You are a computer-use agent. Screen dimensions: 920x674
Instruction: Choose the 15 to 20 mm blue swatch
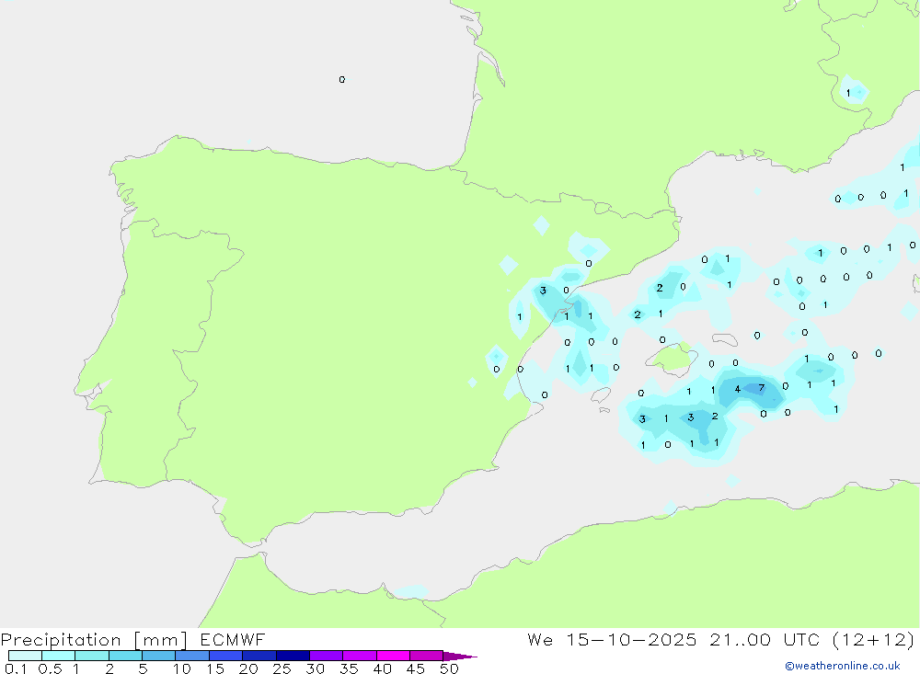225,656
